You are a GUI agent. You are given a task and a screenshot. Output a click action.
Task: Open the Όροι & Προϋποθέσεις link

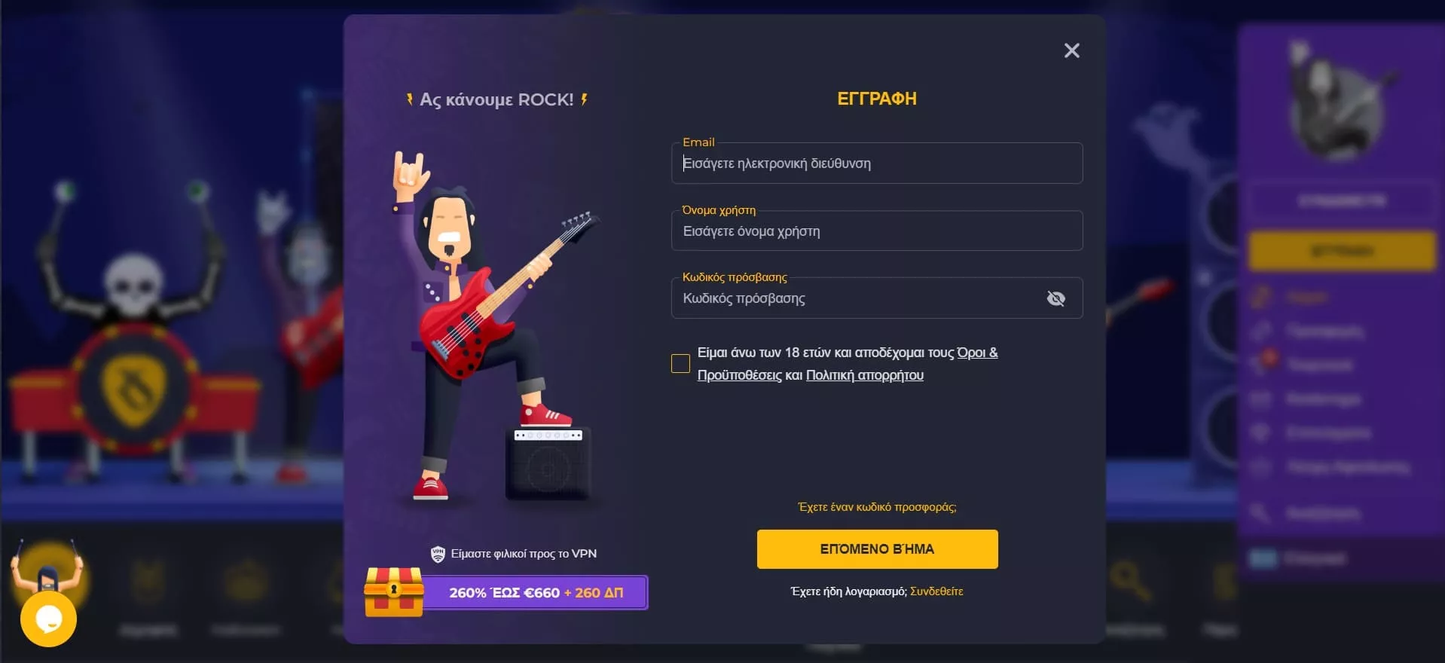pyautogui.click(x=848, y=364)
